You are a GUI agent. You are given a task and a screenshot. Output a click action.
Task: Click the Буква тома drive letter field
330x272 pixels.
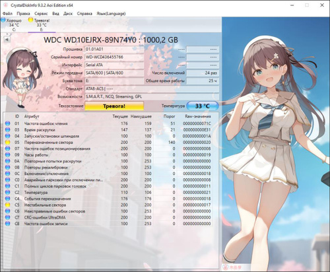pos(114,81)
